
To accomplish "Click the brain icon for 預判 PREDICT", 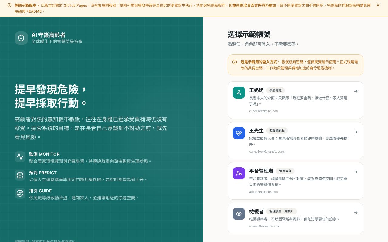I will 20,175.
